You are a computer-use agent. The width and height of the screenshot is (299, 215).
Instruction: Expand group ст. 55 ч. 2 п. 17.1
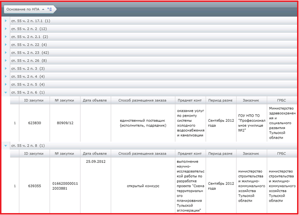pyautogui.click(x=6, y=21)
